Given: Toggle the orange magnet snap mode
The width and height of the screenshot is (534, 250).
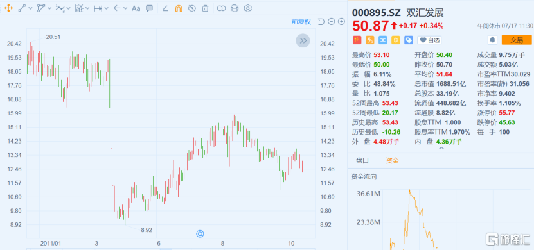Looking at the screenshot, I should coord(179,8).
